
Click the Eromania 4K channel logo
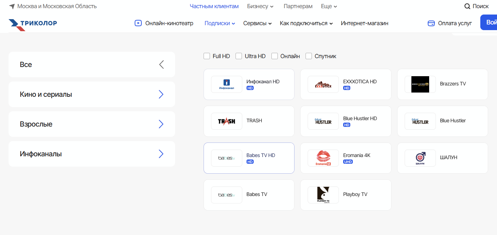tap(323, 158)
